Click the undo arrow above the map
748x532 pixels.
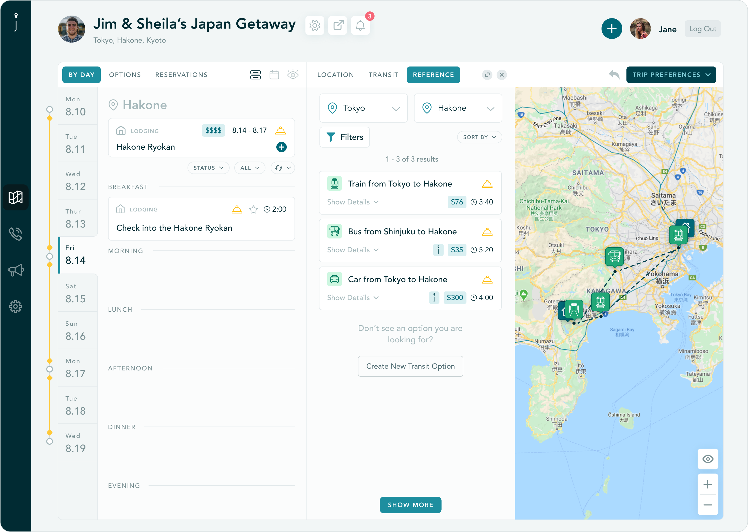point(614,75)
